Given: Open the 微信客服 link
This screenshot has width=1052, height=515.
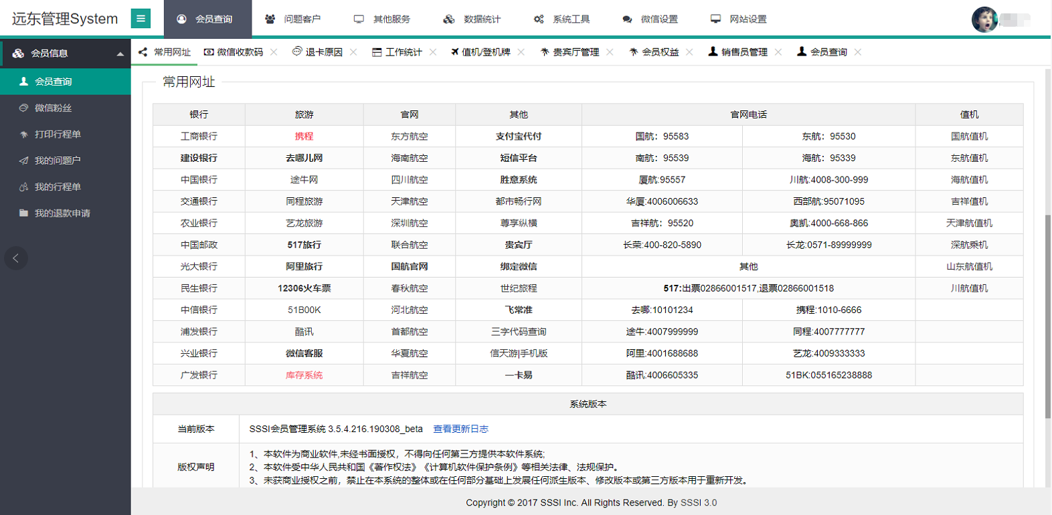Looking at the screenshot, I should pos(304,353).
